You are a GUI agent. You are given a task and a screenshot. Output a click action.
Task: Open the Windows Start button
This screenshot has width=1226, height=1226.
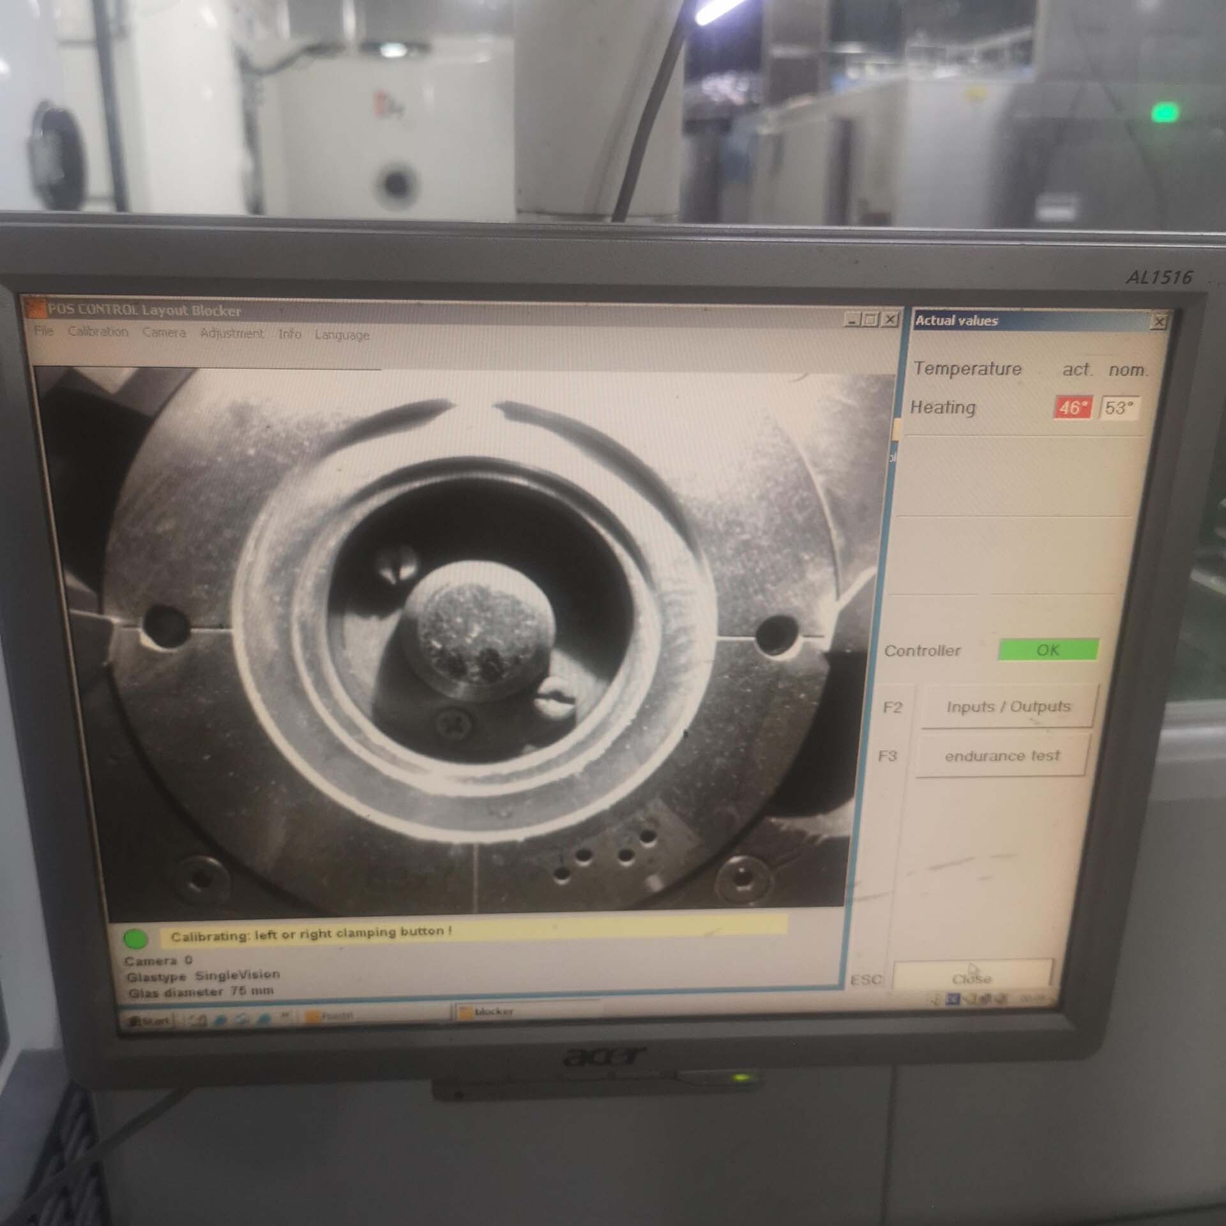coord(148,1021)
